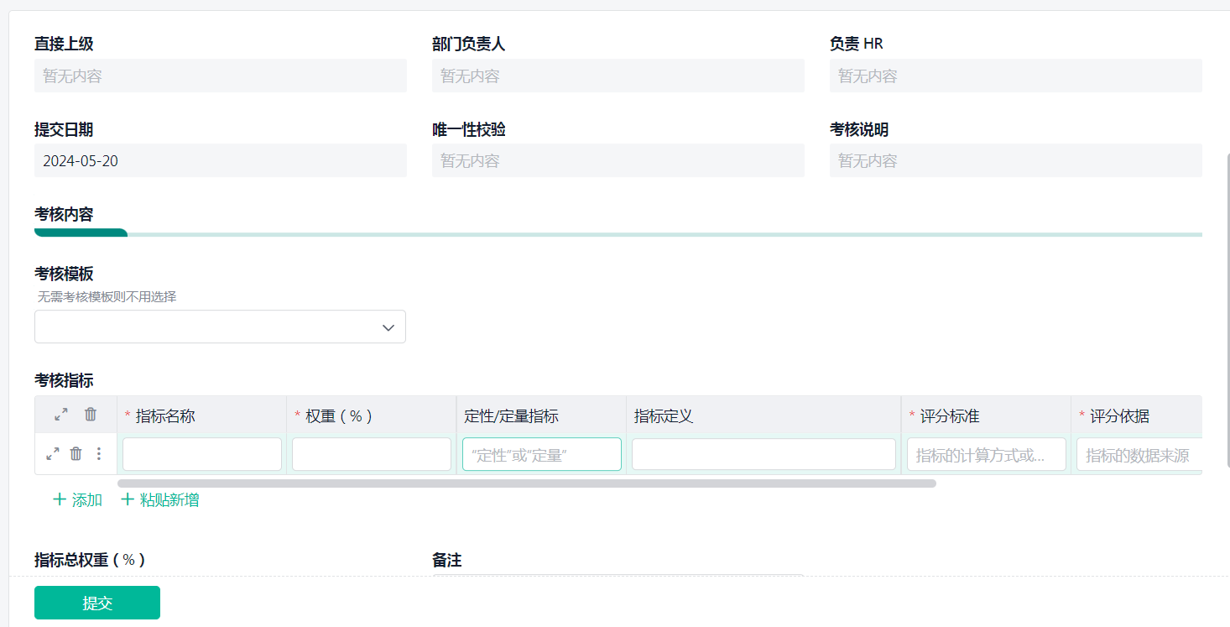
Task: Open the 考核模板 dropdown
Action: [x=220, y=327]
